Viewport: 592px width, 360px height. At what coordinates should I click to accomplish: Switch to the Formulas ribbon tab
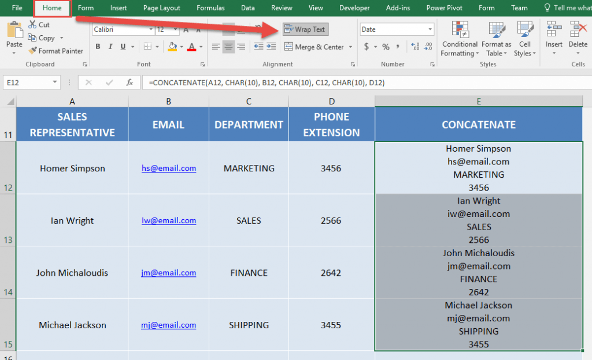point(210,8)
